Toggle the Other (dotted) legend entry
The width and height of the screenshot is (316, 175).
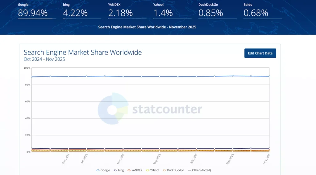[199, 170]
